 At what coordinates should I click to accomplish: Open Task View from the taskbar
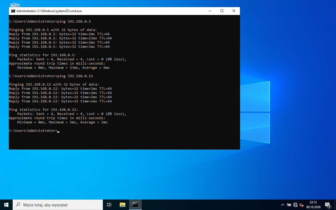tap(109, 205)
